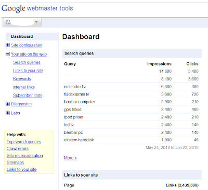The height and width of the screenshot is (190, 208).
Task: Expand the Site configuration plus icon
Action: (8, 45)
